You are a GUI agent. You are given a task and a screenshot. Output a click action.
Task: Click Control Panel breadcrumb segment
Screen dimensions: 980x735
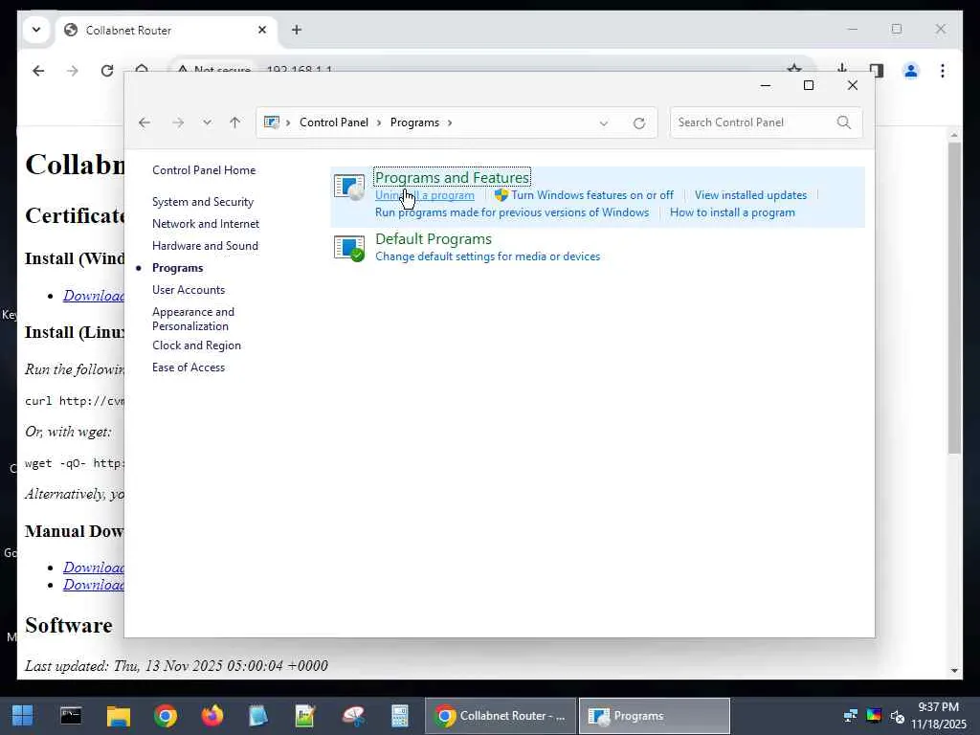334,122
